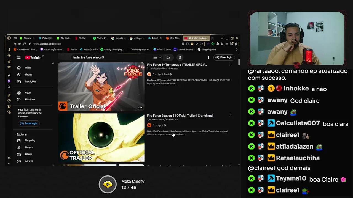
Task: Click the Início home icon in YouTube sidebar
Action: click(x=19, y=68)
